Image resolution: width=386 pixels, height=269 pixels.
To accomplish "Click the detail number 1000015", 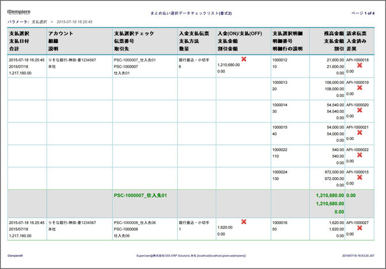I will (280, 128).
